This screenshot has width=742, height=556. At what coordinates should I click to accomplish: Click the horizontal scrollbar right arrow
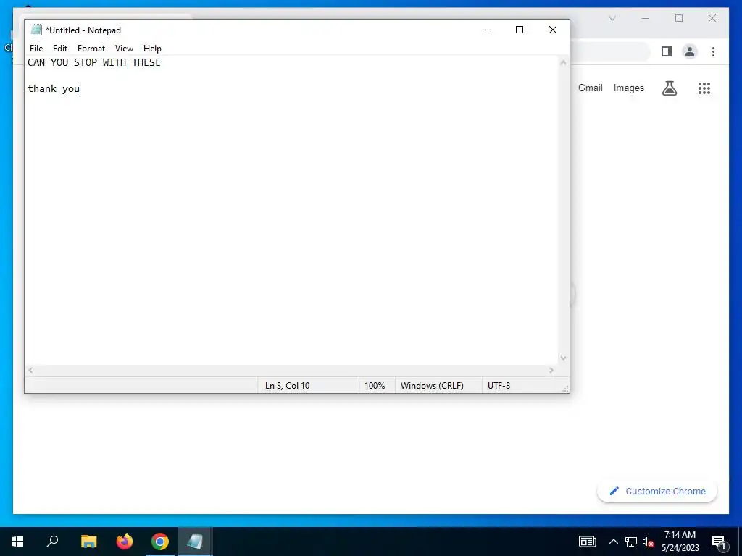551,370
